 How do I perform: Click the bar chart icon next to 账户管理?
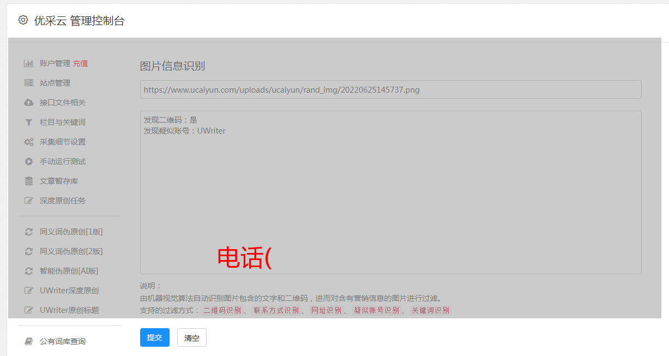pos(29,63)
